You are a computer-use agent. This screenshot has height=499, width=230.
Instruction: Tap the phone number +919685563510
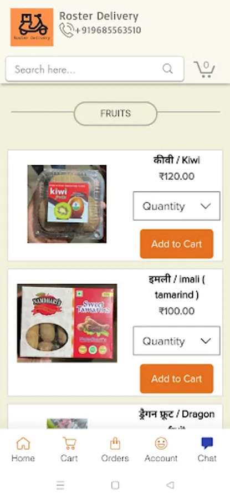coord(108,30)
